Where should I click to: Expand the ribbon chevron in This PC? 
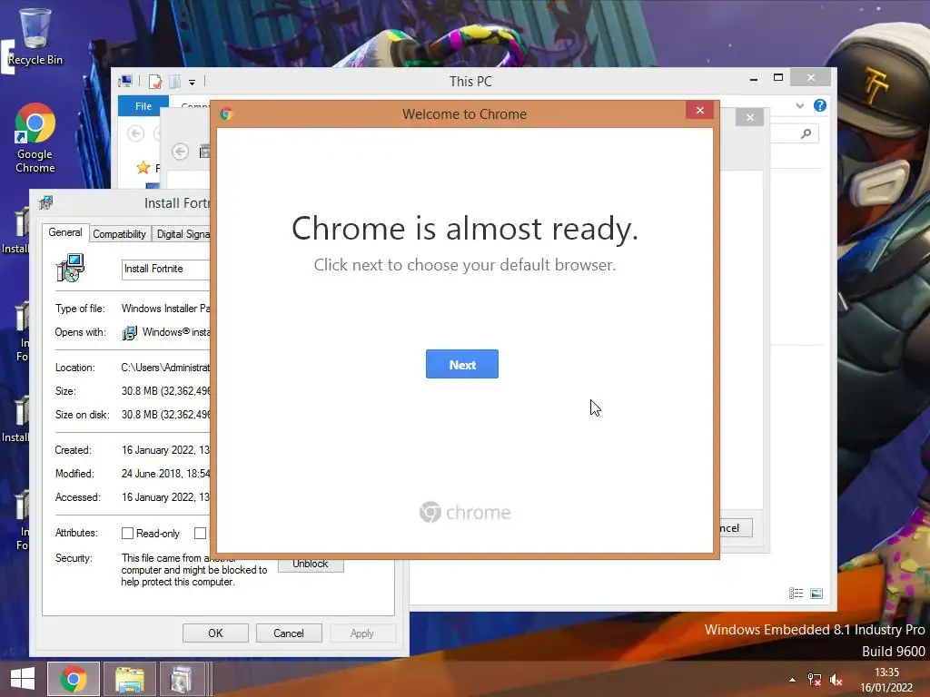pyautogui.click(x=799, y=105)
